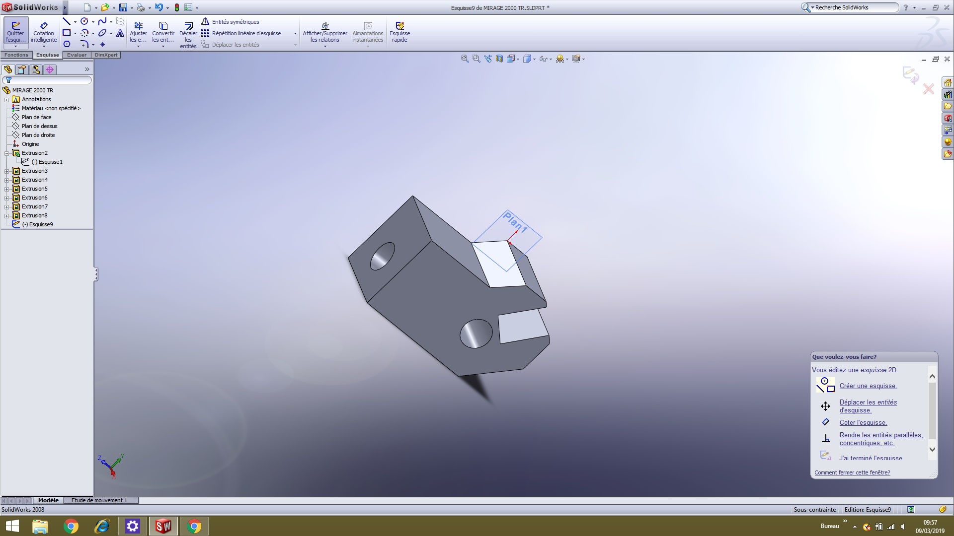Expand the Annotations tree node
Image resolution: width=954 pixels, height=536 pixels.
(x=7, y=99)
